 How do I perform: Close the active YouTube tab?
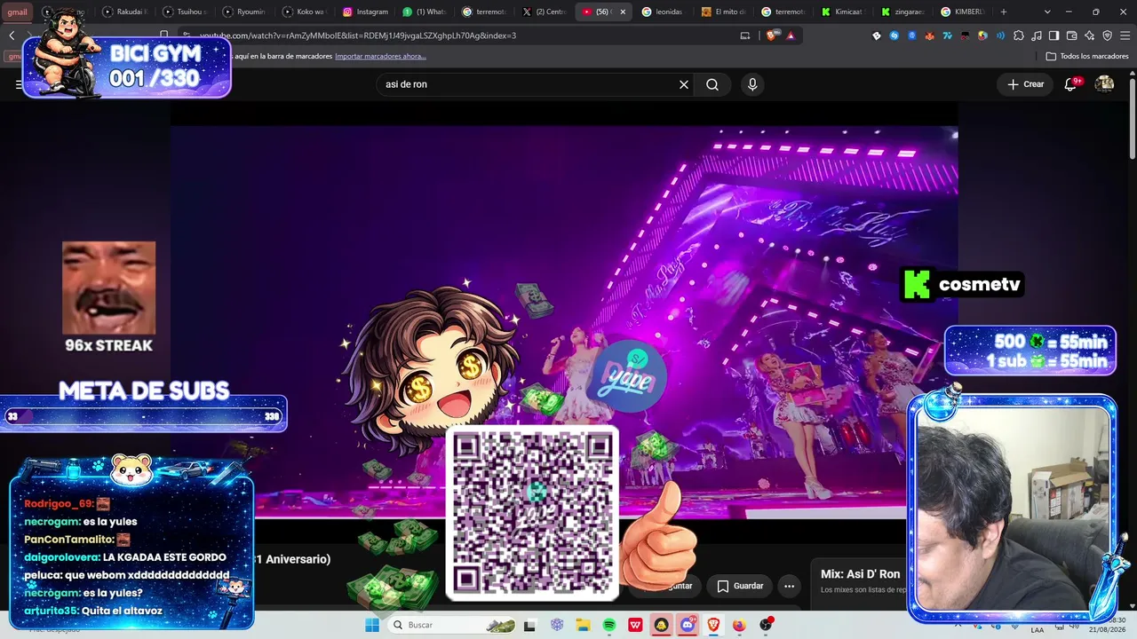[623, 12]
